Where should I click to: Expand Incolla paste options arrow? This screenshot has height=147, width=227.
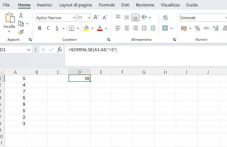click(x=9, y=31)
